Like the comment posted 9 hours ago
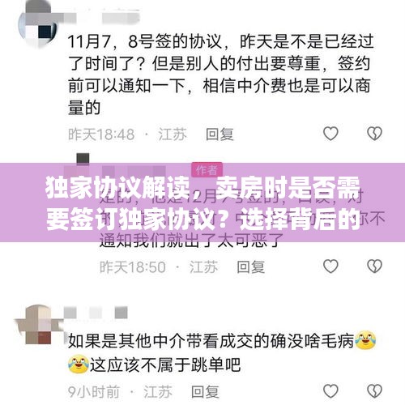405x405 pixels. click(330, 390)
